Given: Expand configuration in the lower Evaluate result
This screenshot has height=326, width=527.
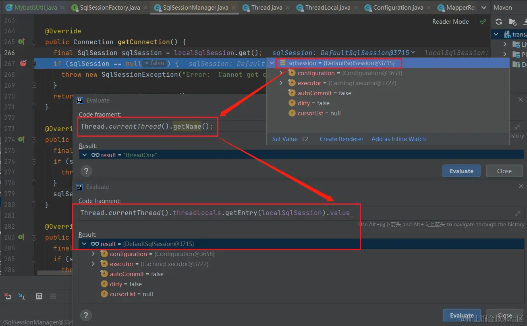Looking at the screenshot, I should (93, 254).
